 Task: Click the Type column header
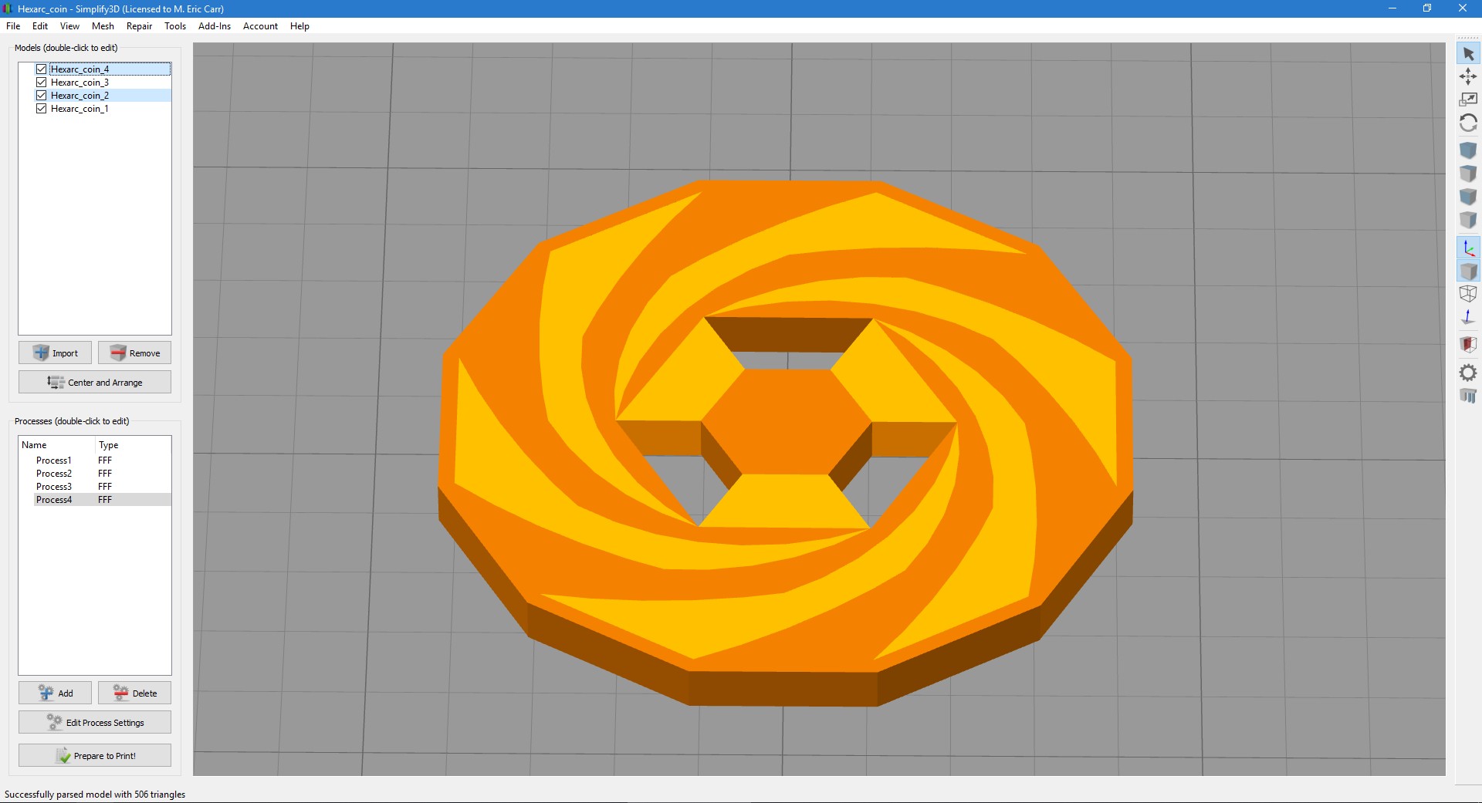pos(109,445)
